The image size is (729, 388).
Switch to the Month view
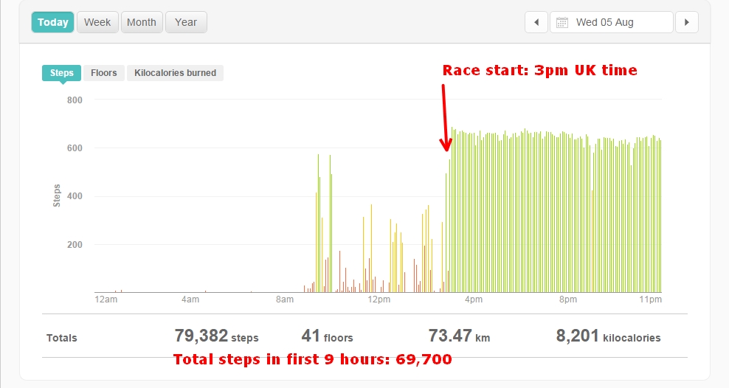(x=142, y=22)
